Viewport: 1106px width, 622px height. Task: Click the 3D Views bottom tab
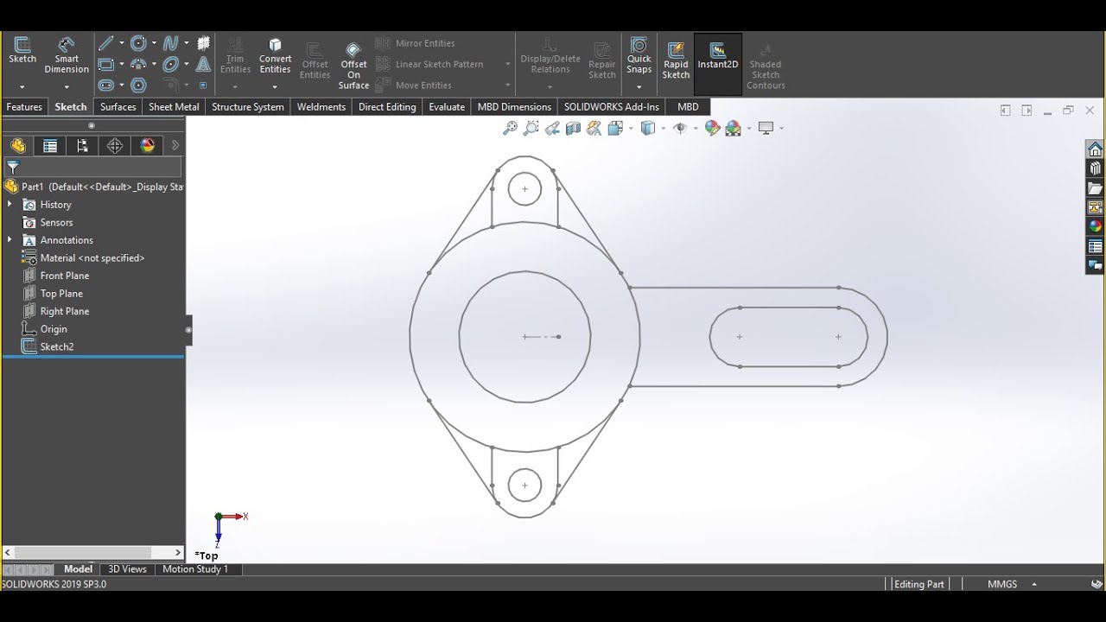pyautogui.click(x=127, y=569)
